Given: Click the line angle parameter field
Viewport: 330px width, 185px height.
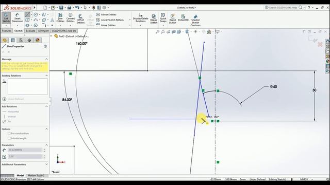Looking at the screenshot, I should click(x=25, y=157).
